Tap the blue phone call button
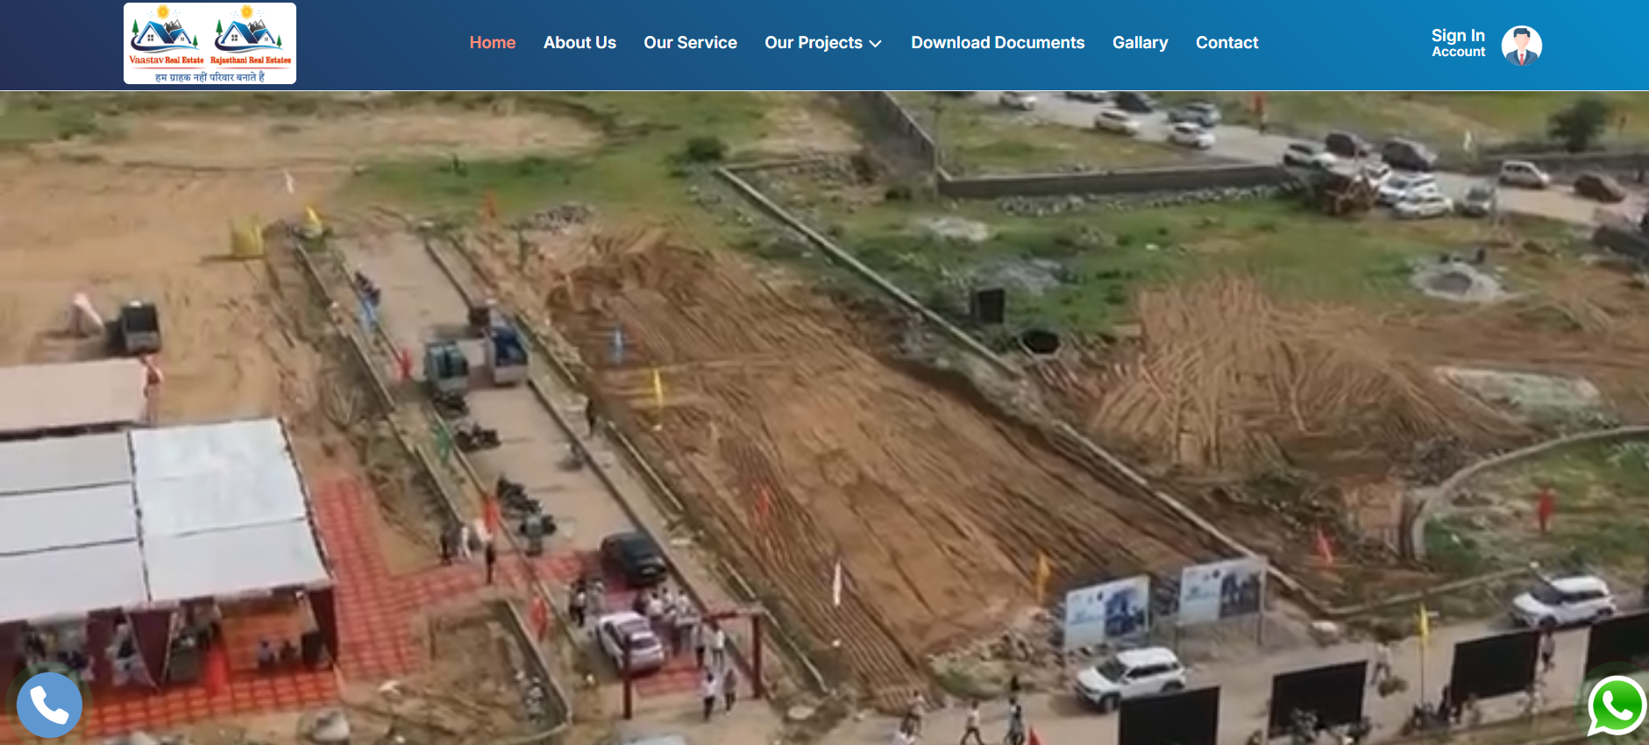This screenshot has height=745, width=1649. click(x=49, y=705)
